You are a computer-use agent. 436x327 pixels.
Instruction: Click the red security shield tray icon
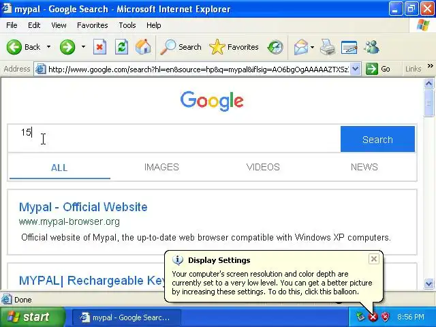(386, 317)
